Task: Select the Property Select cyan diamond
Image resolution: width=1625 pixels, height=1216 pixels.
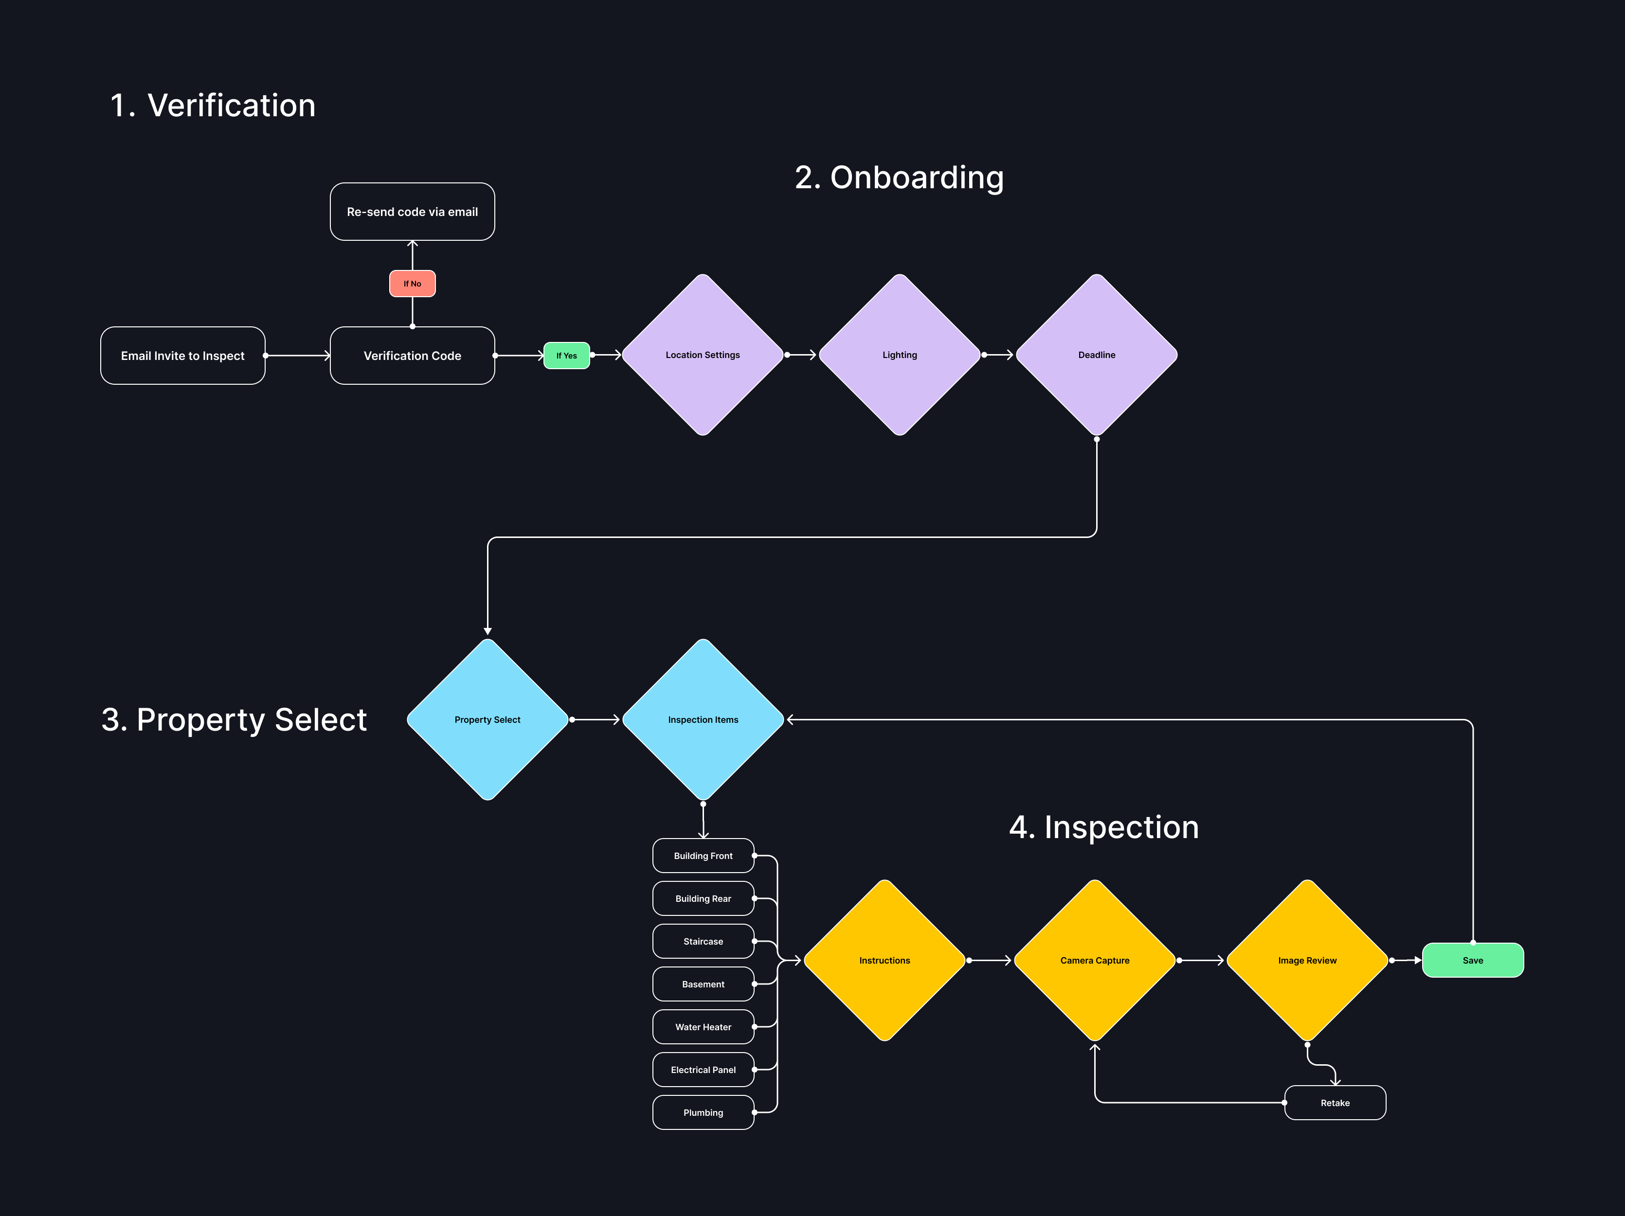Action: [487, 719]
